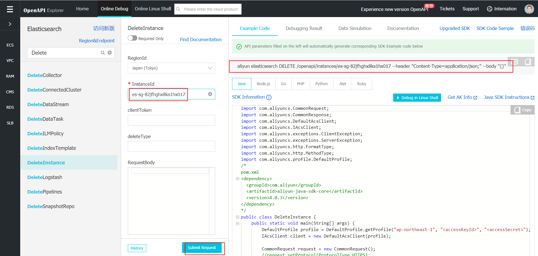Select the .Net language tab

(x=342, y=84)
